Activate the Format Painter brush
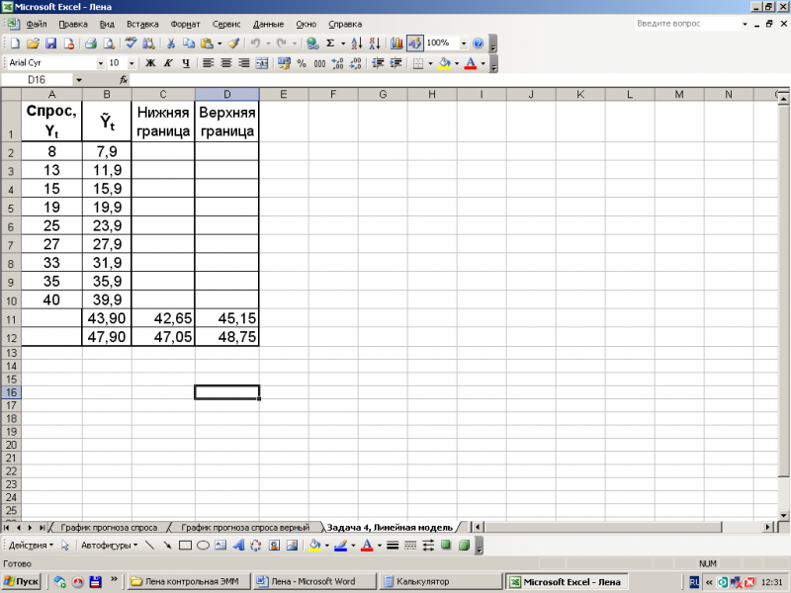The image size is (791, 593). [233, 43]
